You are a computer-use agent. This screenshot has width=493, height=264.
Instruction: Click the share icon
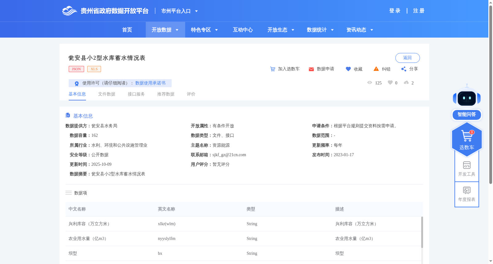click(404, 69)
